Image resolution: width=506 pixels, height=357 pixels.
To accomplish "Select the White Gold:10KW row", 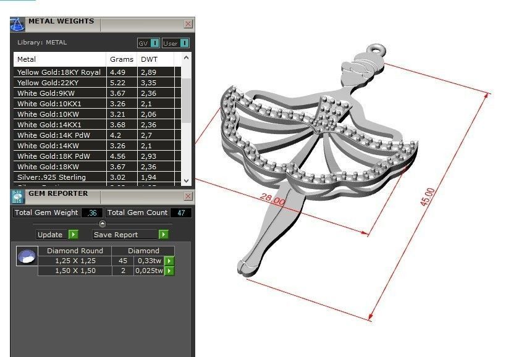I will point(97,114).
